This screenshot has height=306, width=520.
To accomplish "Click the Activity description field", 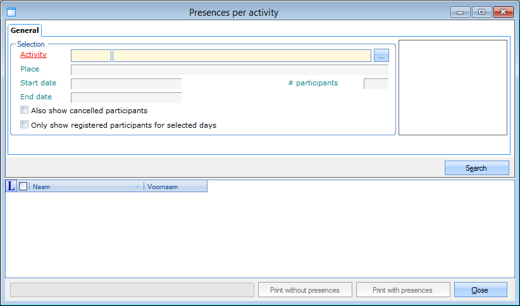I will tap(242, 56).
